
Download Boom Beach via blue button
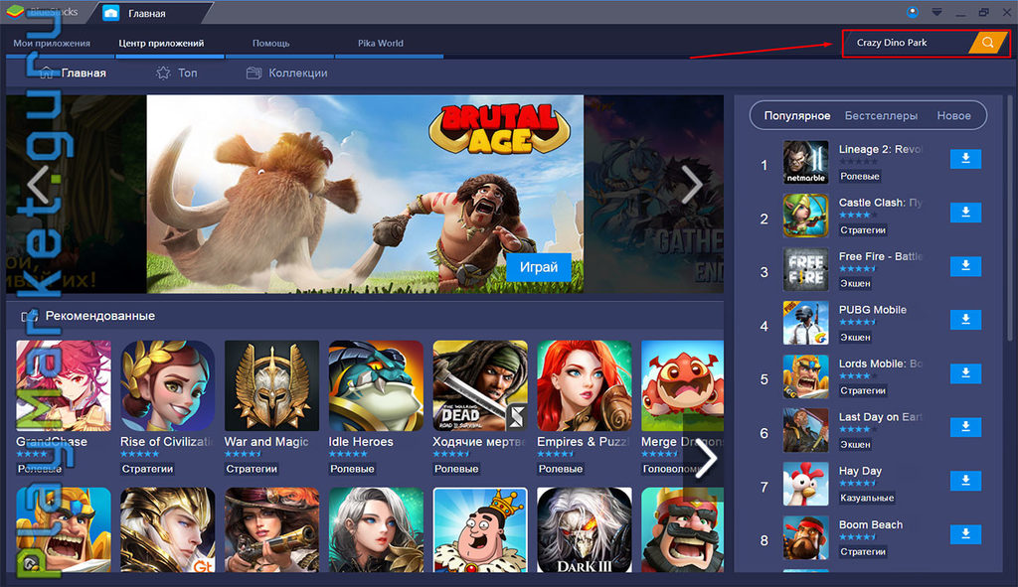pyautogui.click(x=965, y=534)
